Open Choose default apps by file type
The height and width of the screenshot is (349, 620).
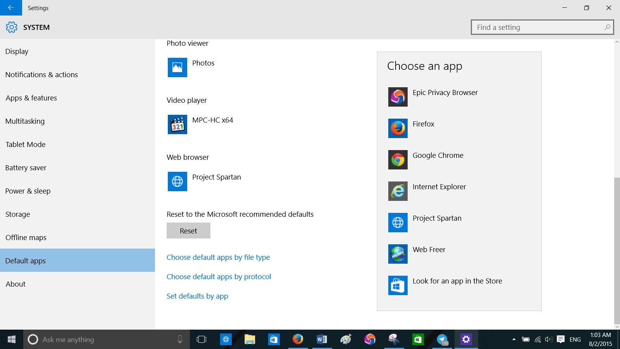pyautogui.click(x=218, y=257)
